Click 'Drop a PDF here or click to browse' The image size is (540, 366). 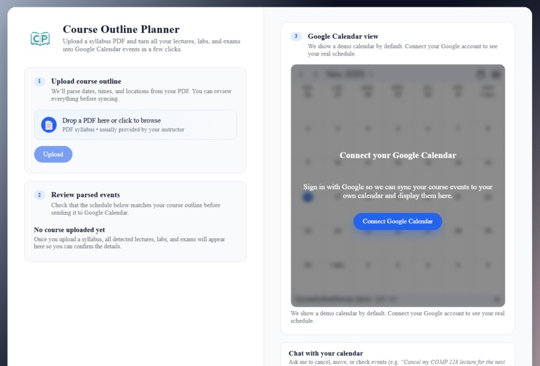pyautogui.click(x=112, y=120)
